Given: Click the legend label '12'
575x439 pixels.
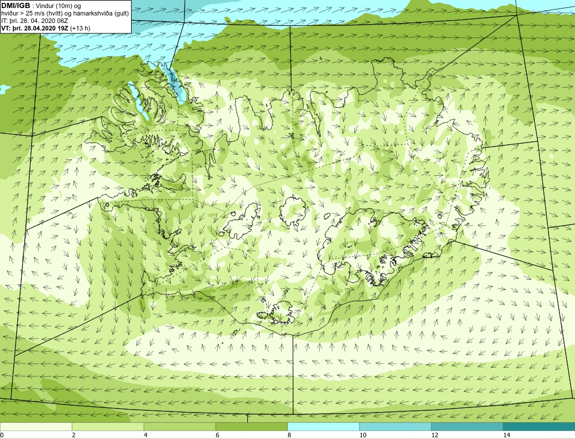Looking at the screenshot, I should 435,435.
